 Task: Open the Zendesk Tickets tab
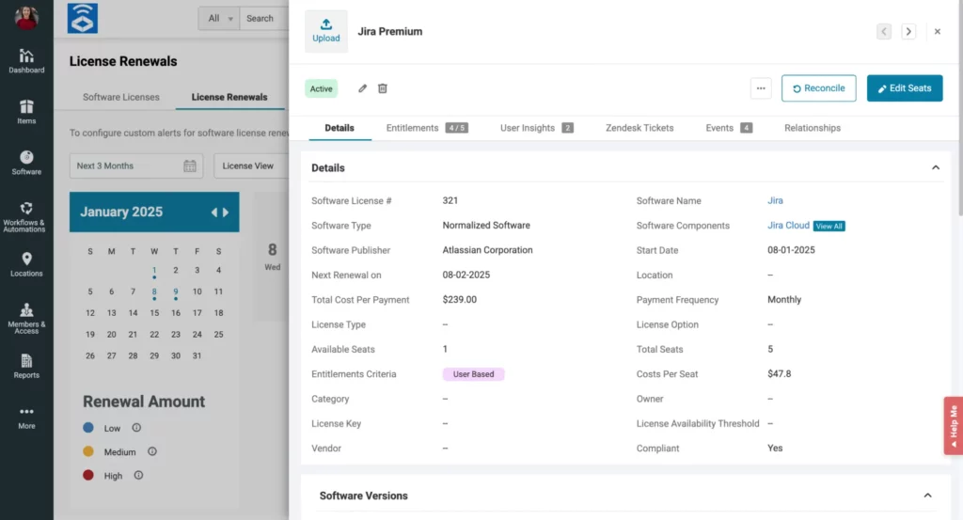(639, 128)
